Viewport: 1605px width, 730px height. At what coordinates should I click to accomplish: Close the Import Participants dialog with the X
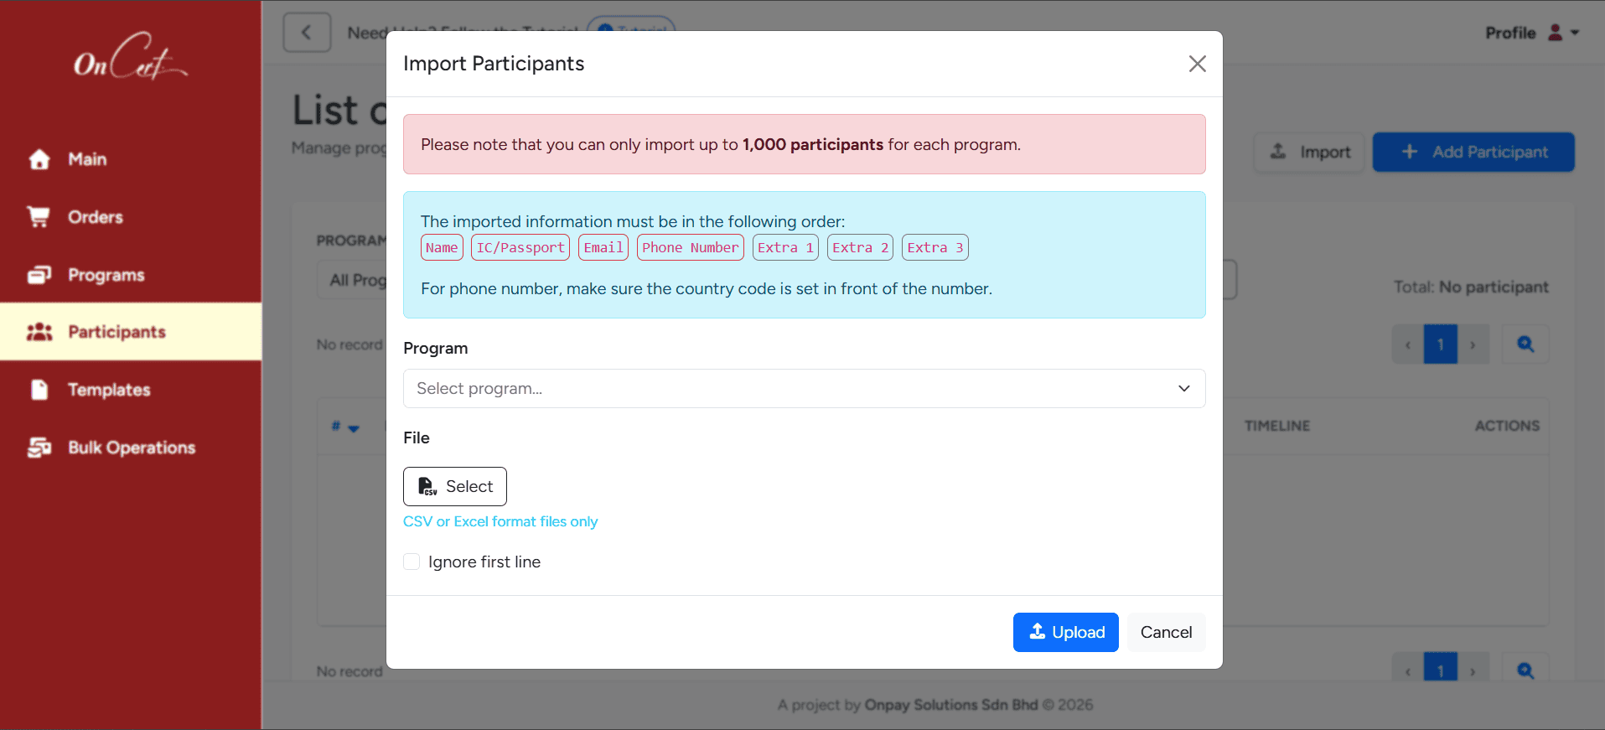coord(1197,64)
